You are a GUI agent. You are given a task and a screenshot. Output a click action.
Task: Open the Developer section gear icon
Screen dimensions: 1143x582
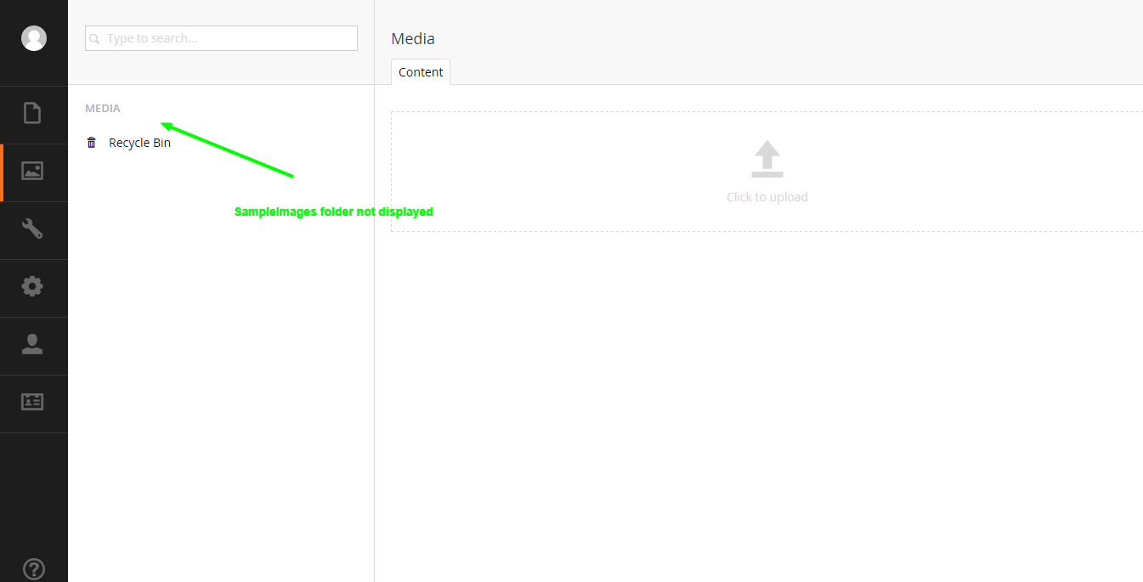[x=32, y=286]
